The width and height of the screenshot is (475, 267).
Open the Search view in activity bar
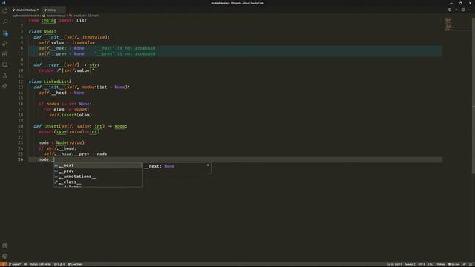5,22
